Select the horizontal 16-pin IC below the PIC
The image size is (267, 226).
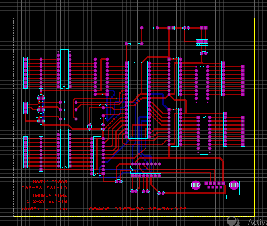[x=146, y=170]
